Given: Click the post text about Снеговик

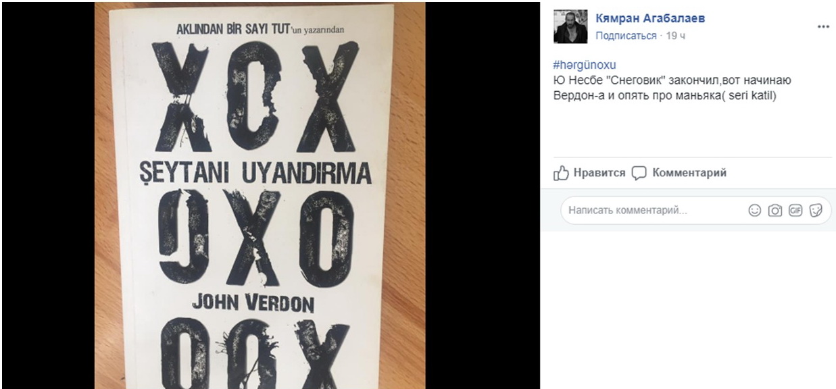Looking at the screenshot, I should (672, 88).
